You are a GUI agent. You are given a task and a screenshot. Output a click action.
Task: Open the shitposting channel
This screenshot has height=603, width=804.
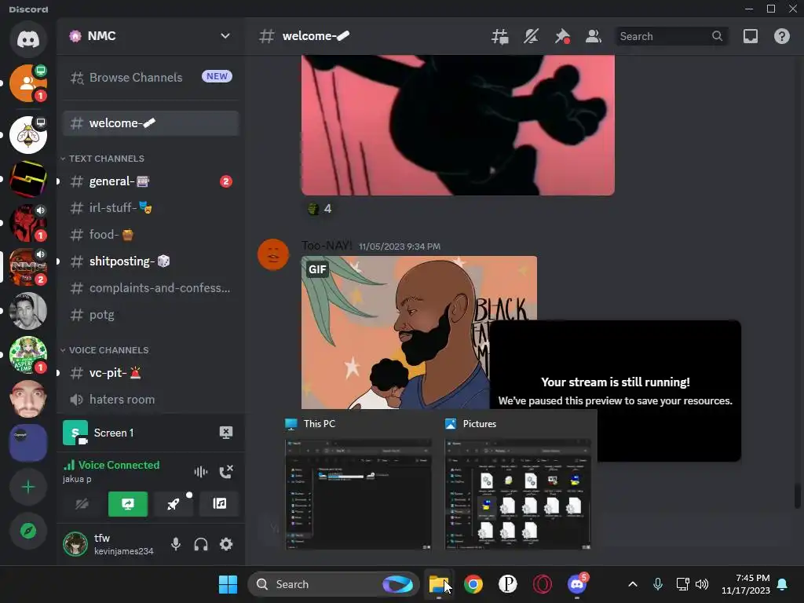coord(151,261)
